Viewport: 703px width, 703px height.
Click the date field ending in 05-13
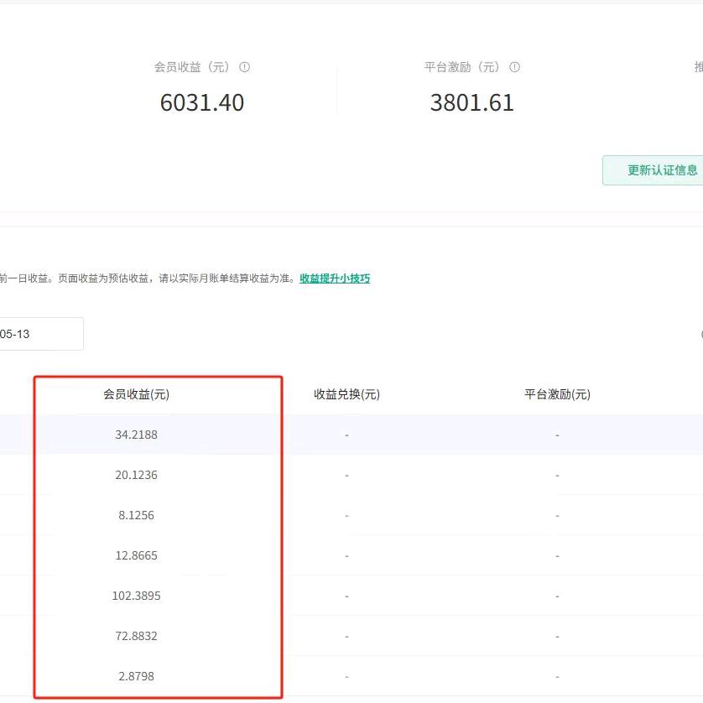click(x=40, y=334)
